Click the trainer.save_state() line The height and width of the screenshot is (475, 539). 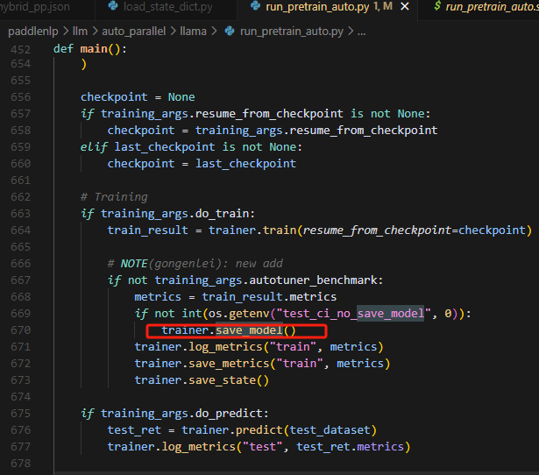[x=202, y=380]
